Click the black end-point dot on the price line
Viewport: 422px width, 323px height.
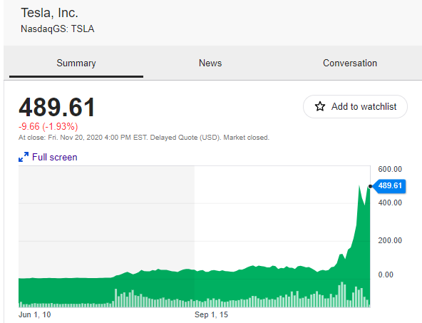tap(371, 186)
